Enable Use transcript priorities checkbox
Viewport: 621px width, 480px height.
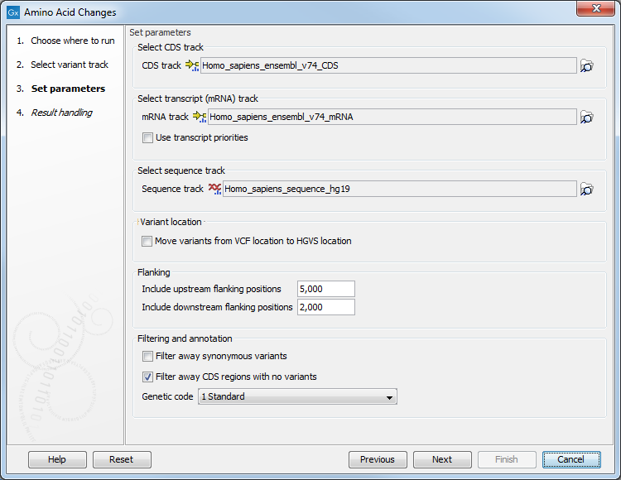[147, 138]
